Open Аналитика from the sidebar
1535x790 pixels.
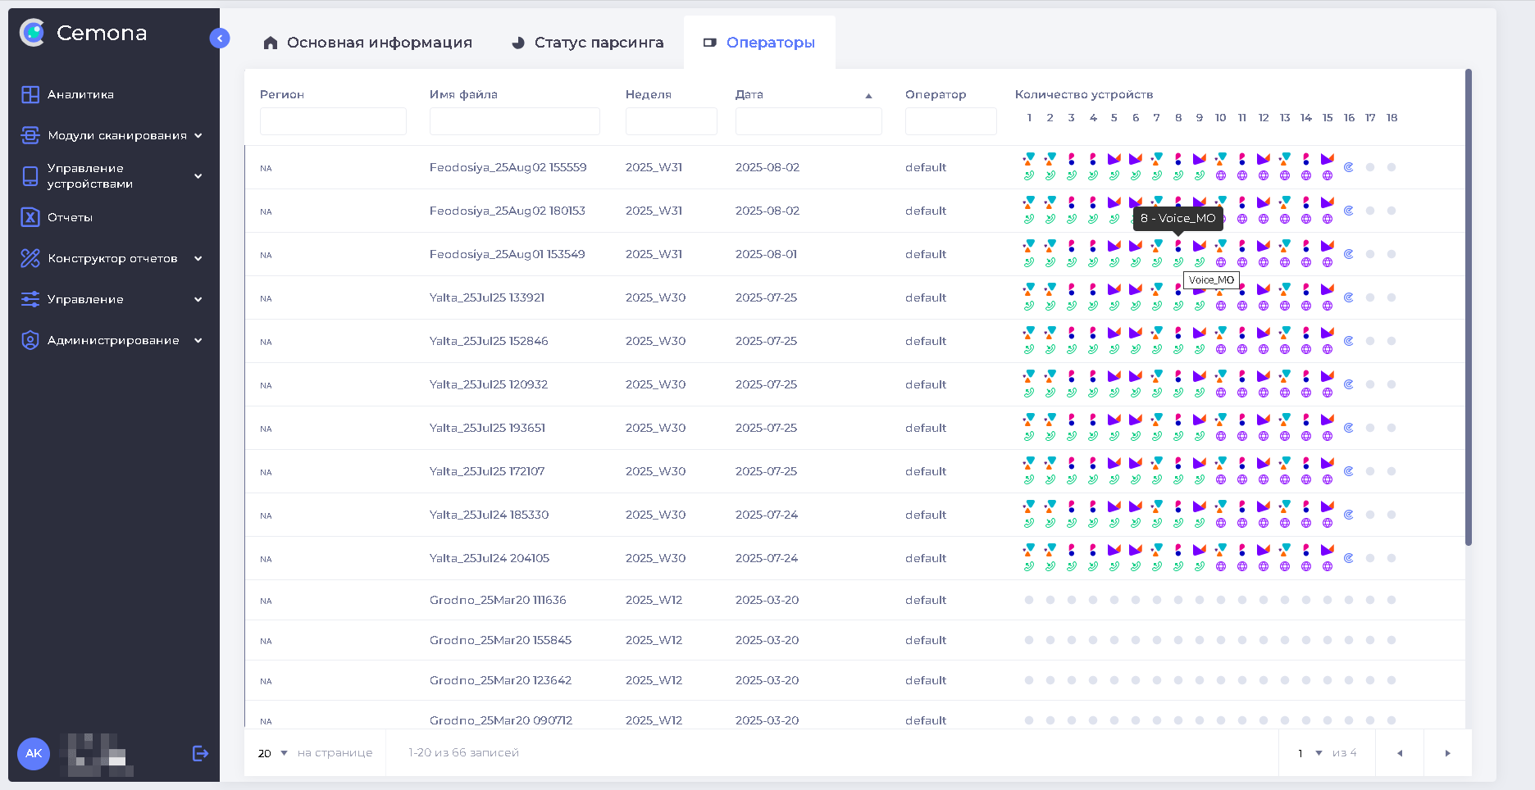pos(80,94)
